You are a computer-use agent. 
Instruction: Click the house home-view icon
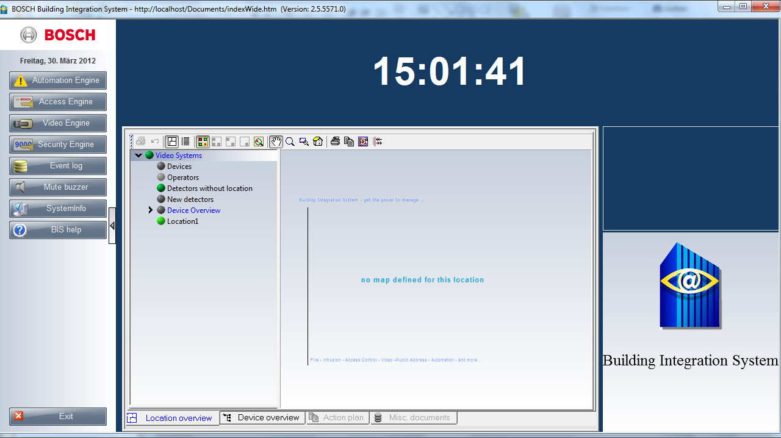click(x=318, y=142)
